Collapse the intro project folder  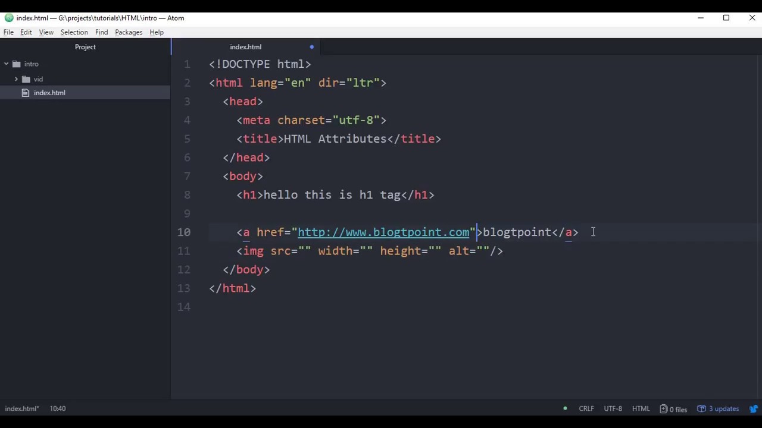pyautogui.click(x=6, y=64)
